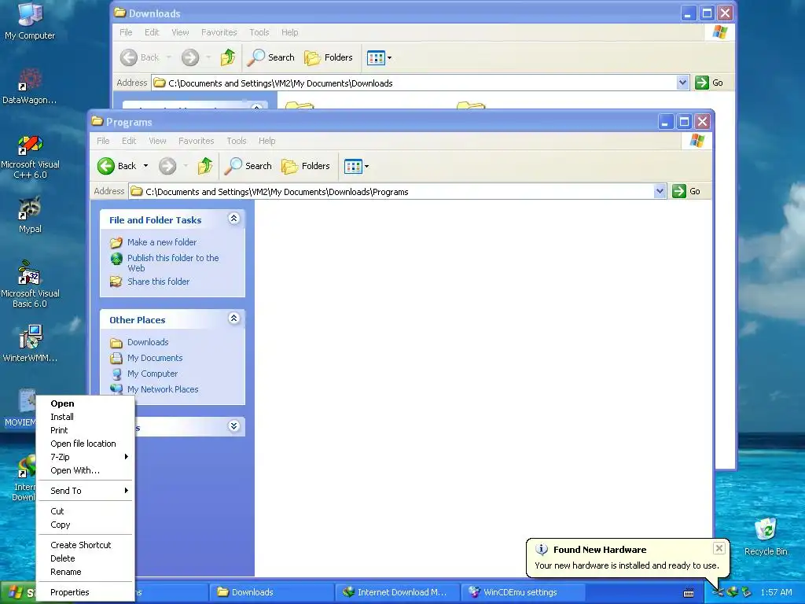
Task: Choose Print in context menu
Action: (85, 430)
